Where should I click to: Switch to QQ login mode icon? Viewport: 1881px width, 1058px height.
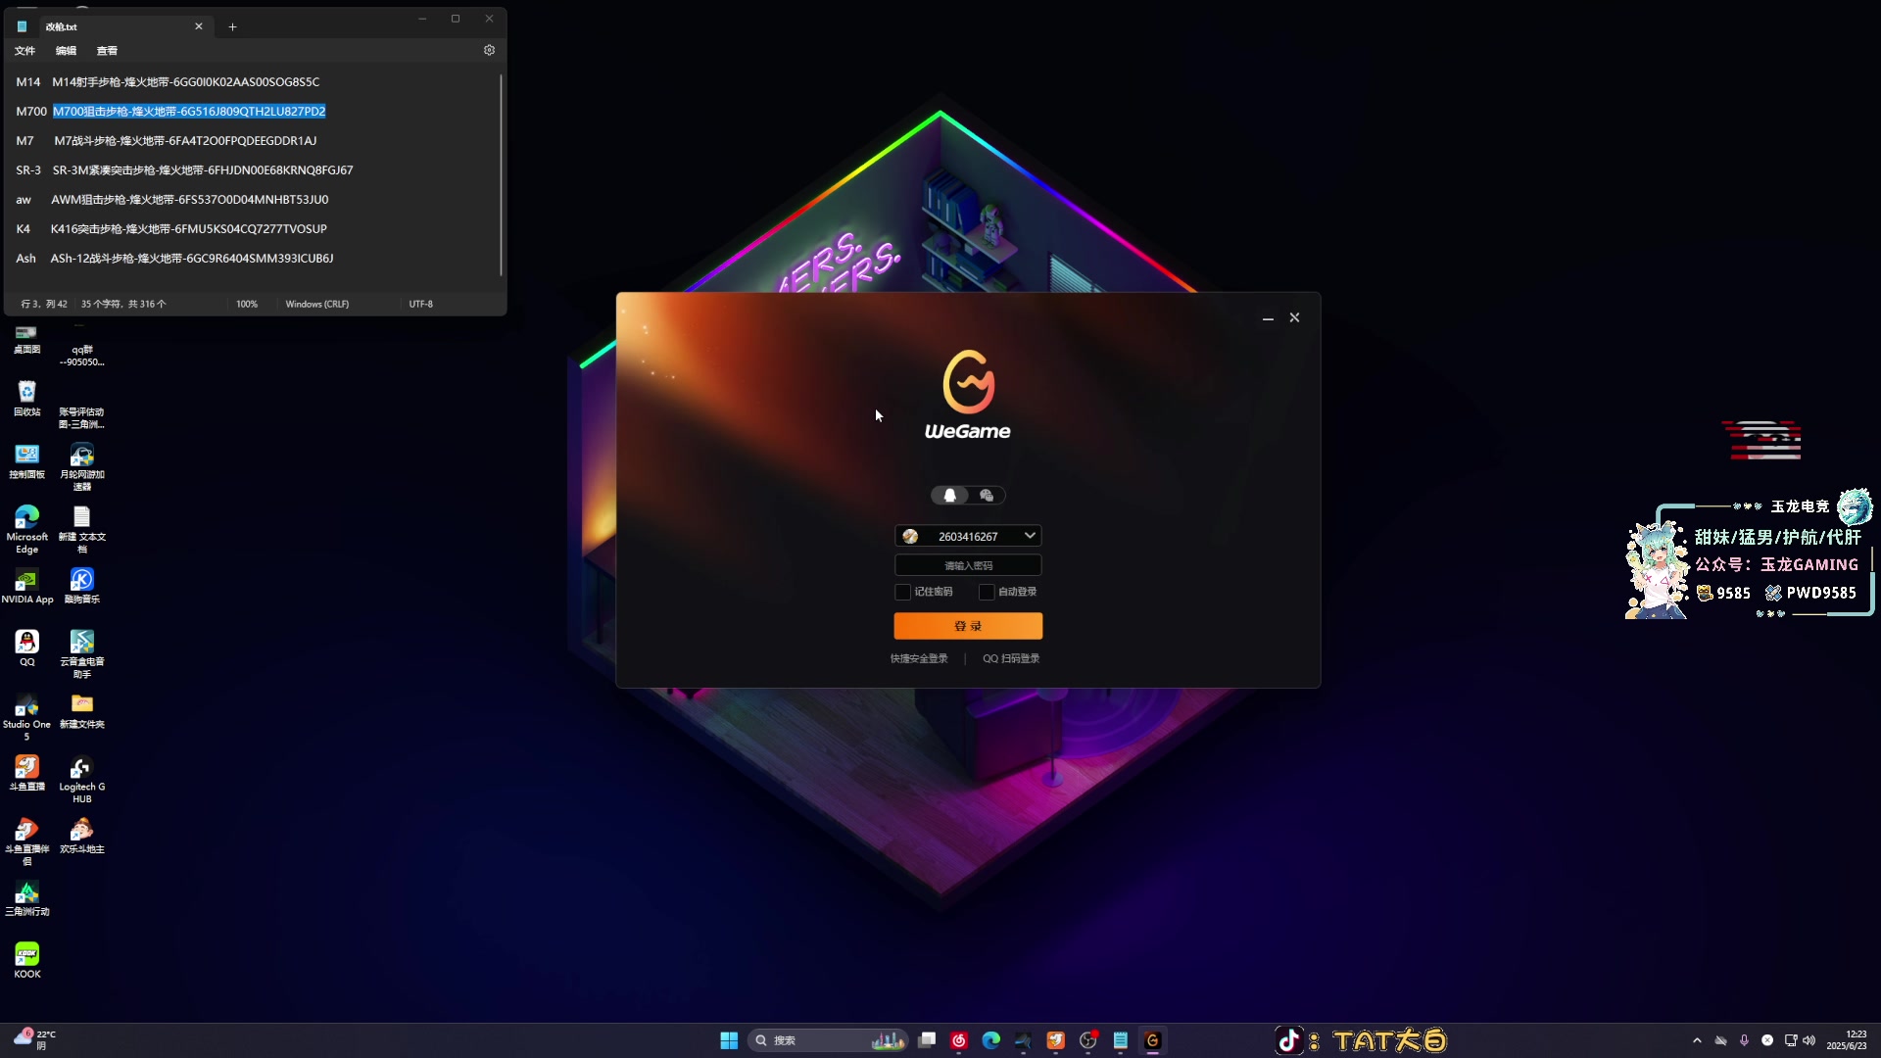(949, 496)
